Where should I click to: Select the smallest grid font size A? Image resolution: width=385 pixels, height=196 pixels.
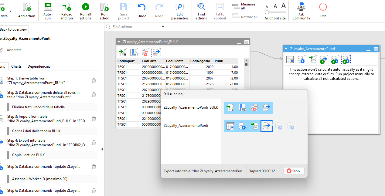pos(267,7)
